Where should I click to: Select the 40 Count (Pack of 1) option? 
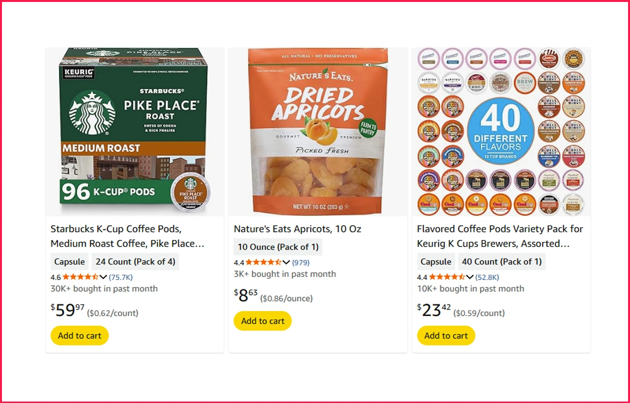[x=502, y=262]
